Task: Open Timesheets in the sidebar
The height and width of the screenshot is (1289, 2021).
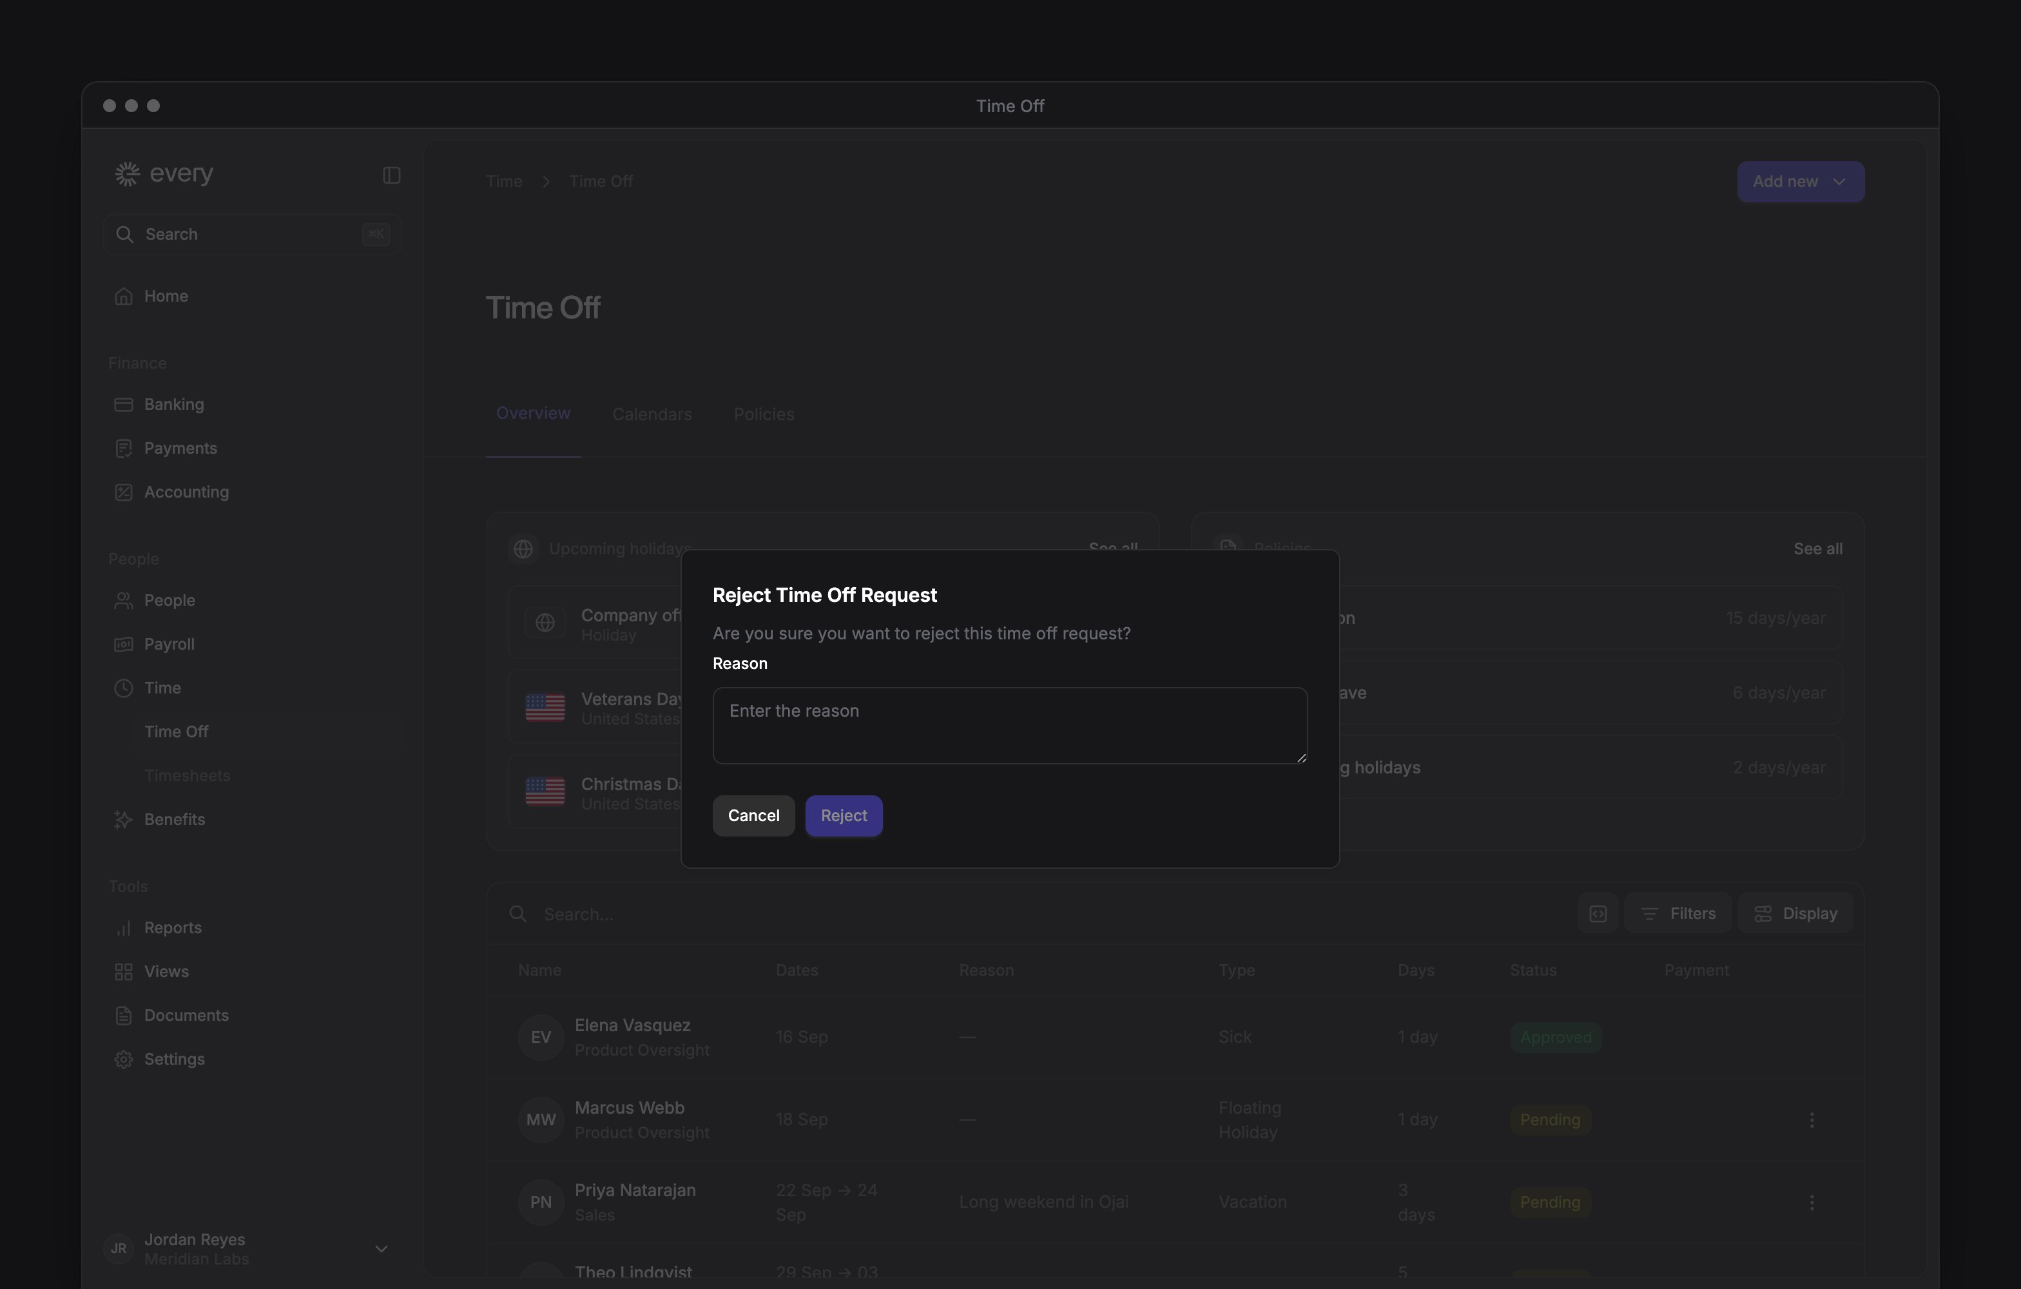Action: (x=187, y=775)
